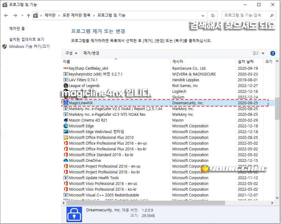Click horizontal scrollbar right arrow
The height and width of the screenshot is (224, 281).
click(272, 203)
